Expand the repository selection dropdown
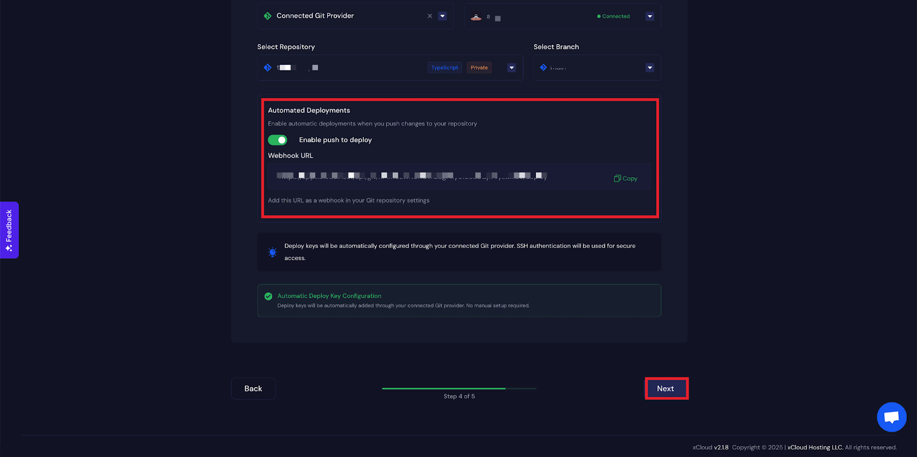 pos(511,67)
